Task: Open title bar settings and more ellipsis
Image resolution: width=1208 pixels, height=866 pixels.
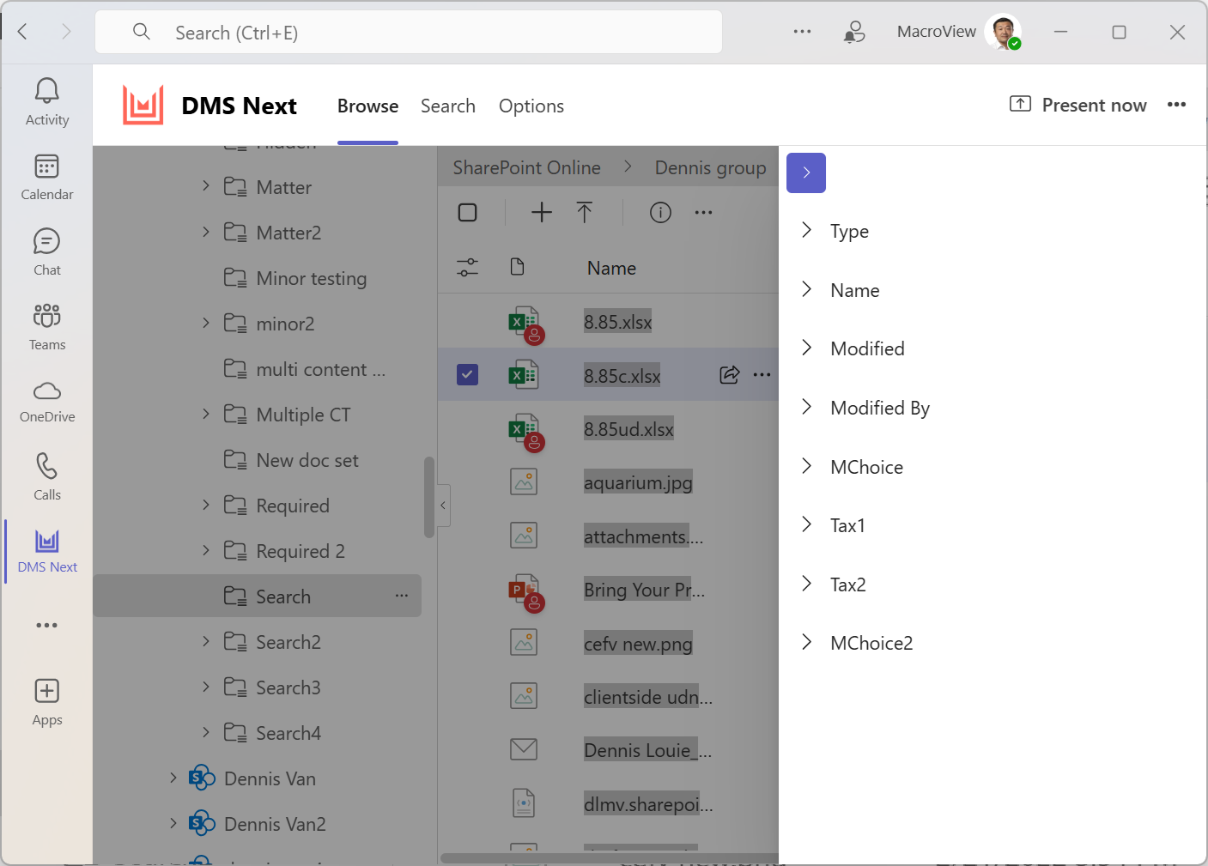Action: tap(802, 32)
